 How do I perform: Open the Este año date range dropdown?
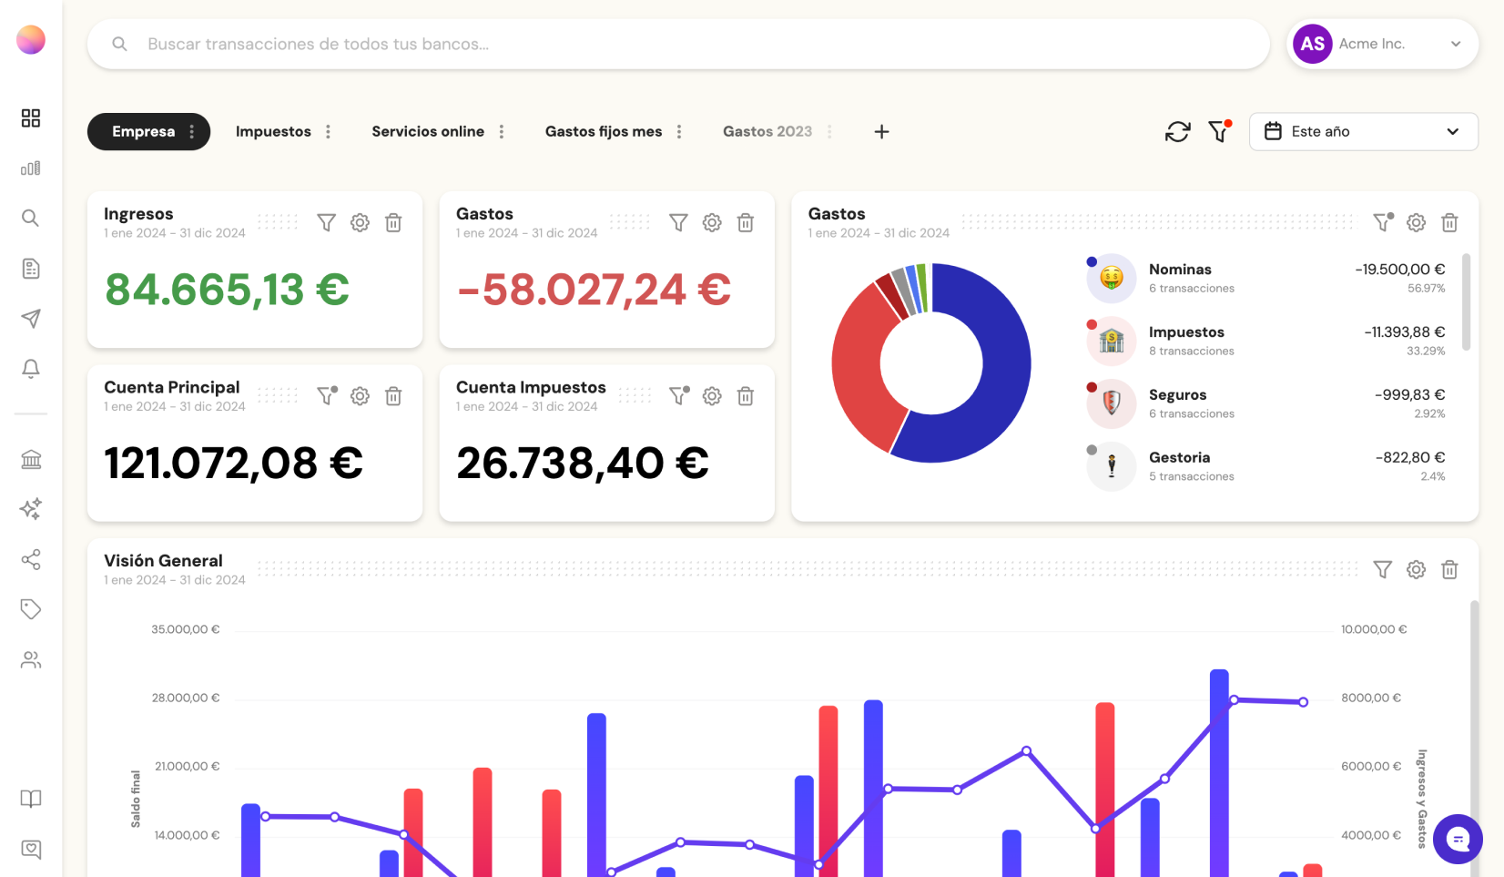1363,131
